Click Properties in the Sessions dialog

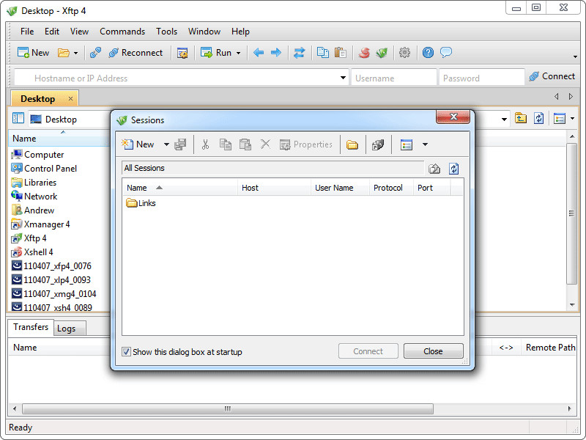(x=305, y=144)
